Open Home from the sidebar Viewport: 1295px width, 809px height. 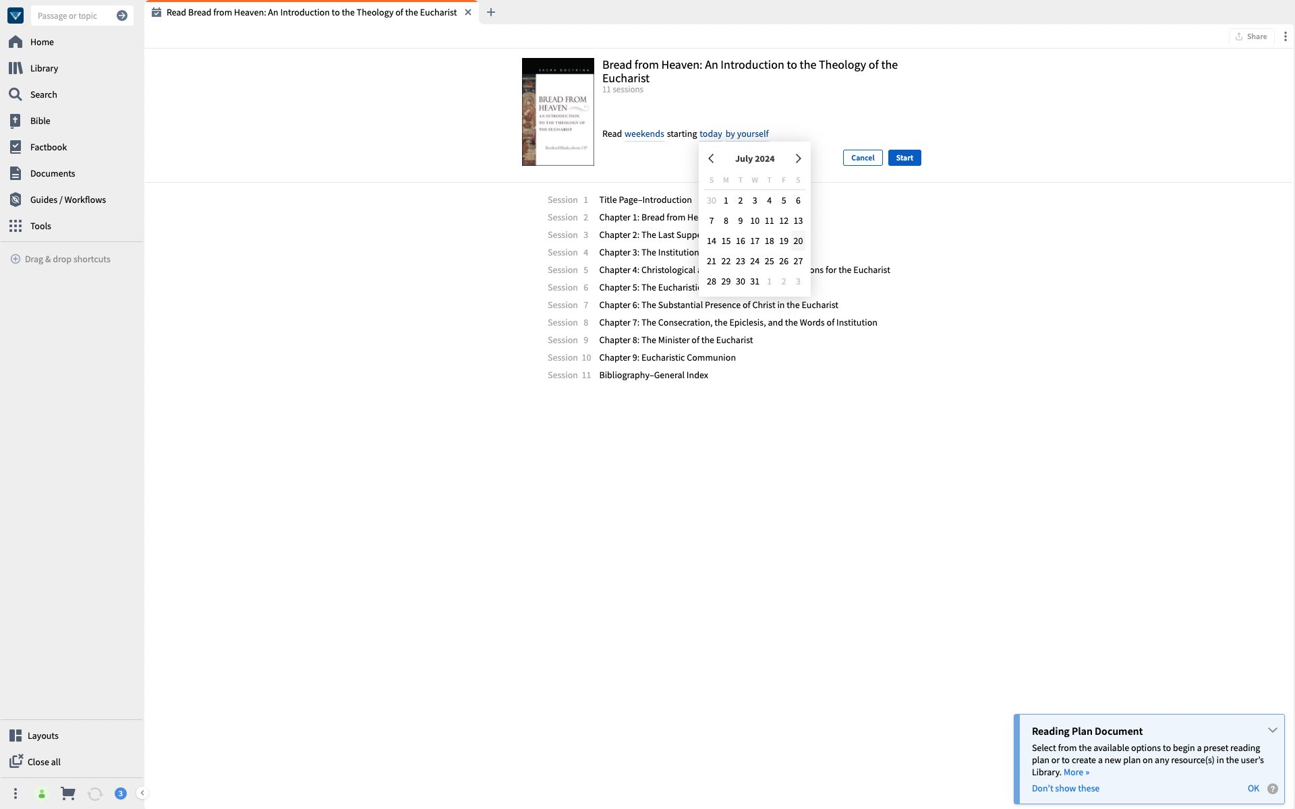42,42
